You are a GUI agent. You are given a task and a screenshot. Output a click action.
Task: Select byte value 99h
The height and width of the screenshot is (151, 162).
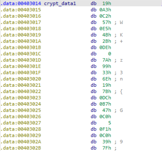point(107,66)
